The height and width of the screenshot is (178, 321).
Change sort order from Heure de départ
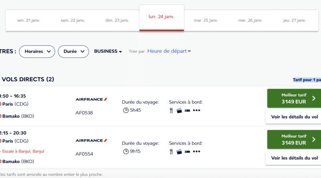[x=169, y=51]
